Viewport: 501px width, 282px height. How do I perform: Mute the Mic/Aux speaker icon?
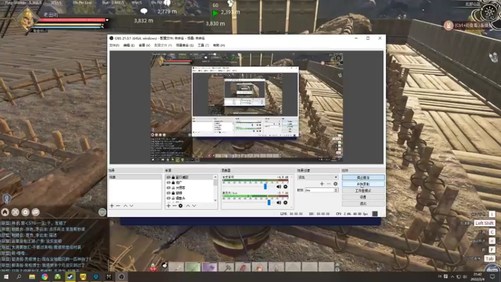click(279, 202)
